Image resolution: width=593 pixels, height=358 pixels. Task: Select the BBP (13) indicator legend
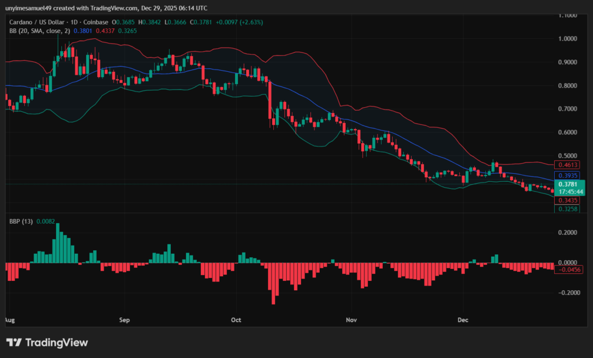20,221
